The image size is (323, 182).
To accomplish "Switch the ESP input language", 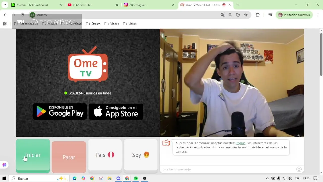I will 297,178.
